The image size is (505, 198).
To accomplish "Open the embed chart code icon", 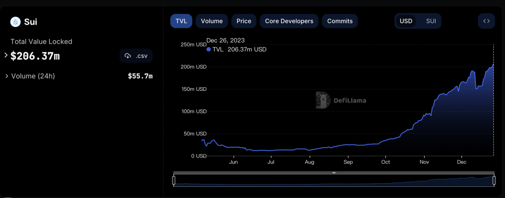I will point(486,21).
